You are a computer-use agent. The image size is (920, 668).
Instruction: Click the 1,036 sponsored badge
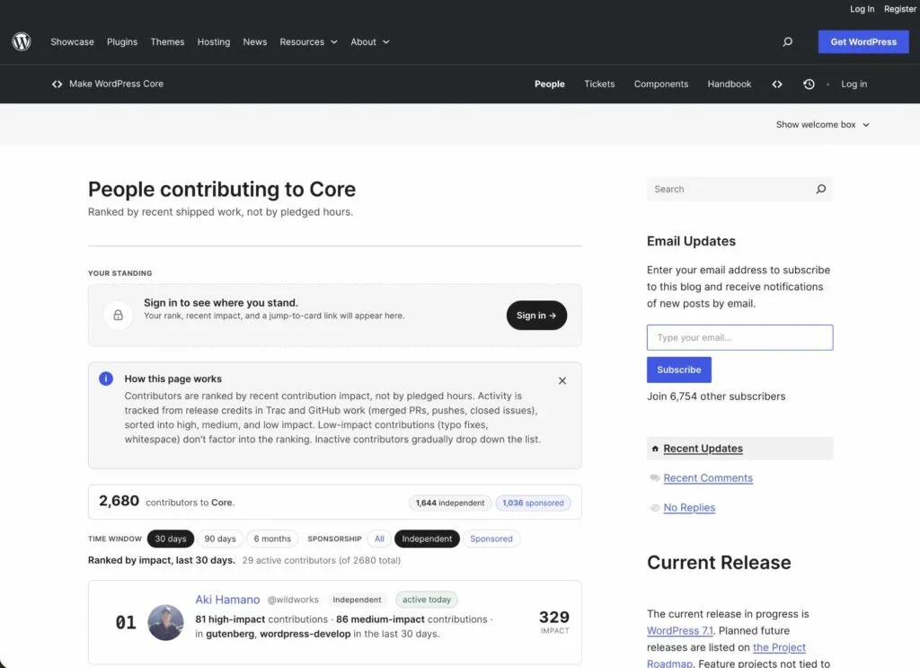[533, 503]
